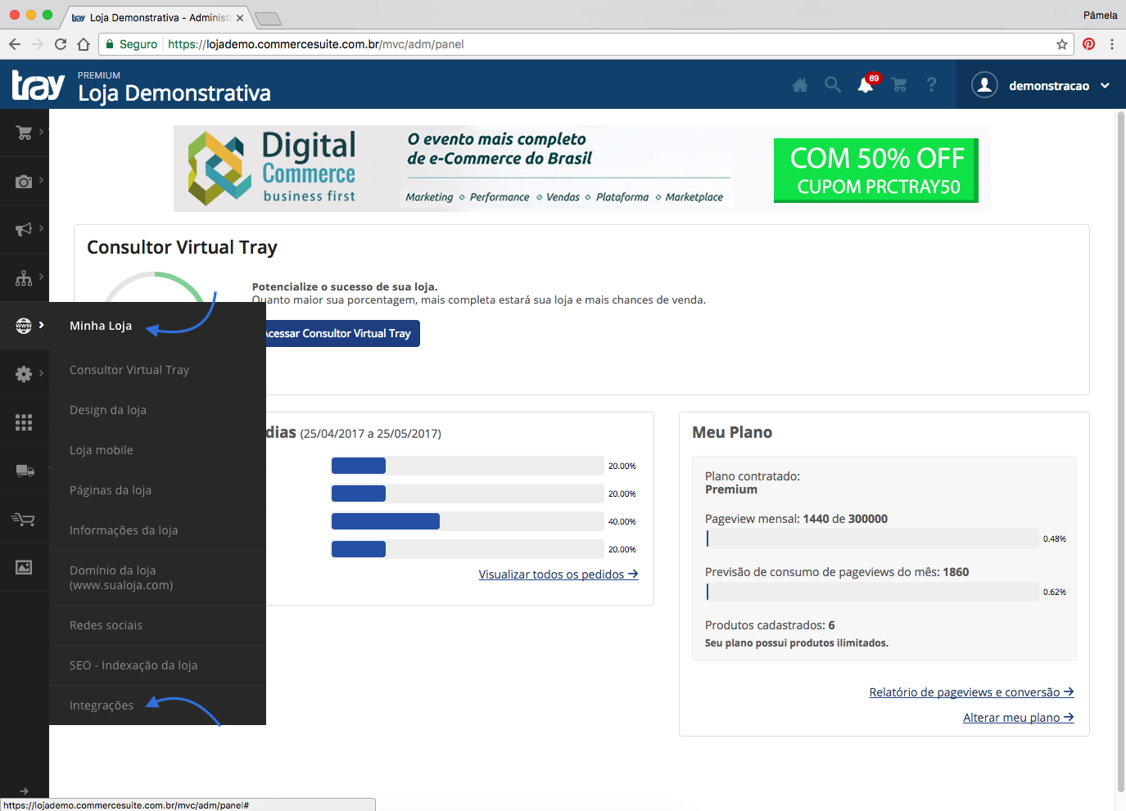This screenshot has height=811, width=1126.
Task: Click the 40.00% orders progress bar
Action: [x=468, y=521]
